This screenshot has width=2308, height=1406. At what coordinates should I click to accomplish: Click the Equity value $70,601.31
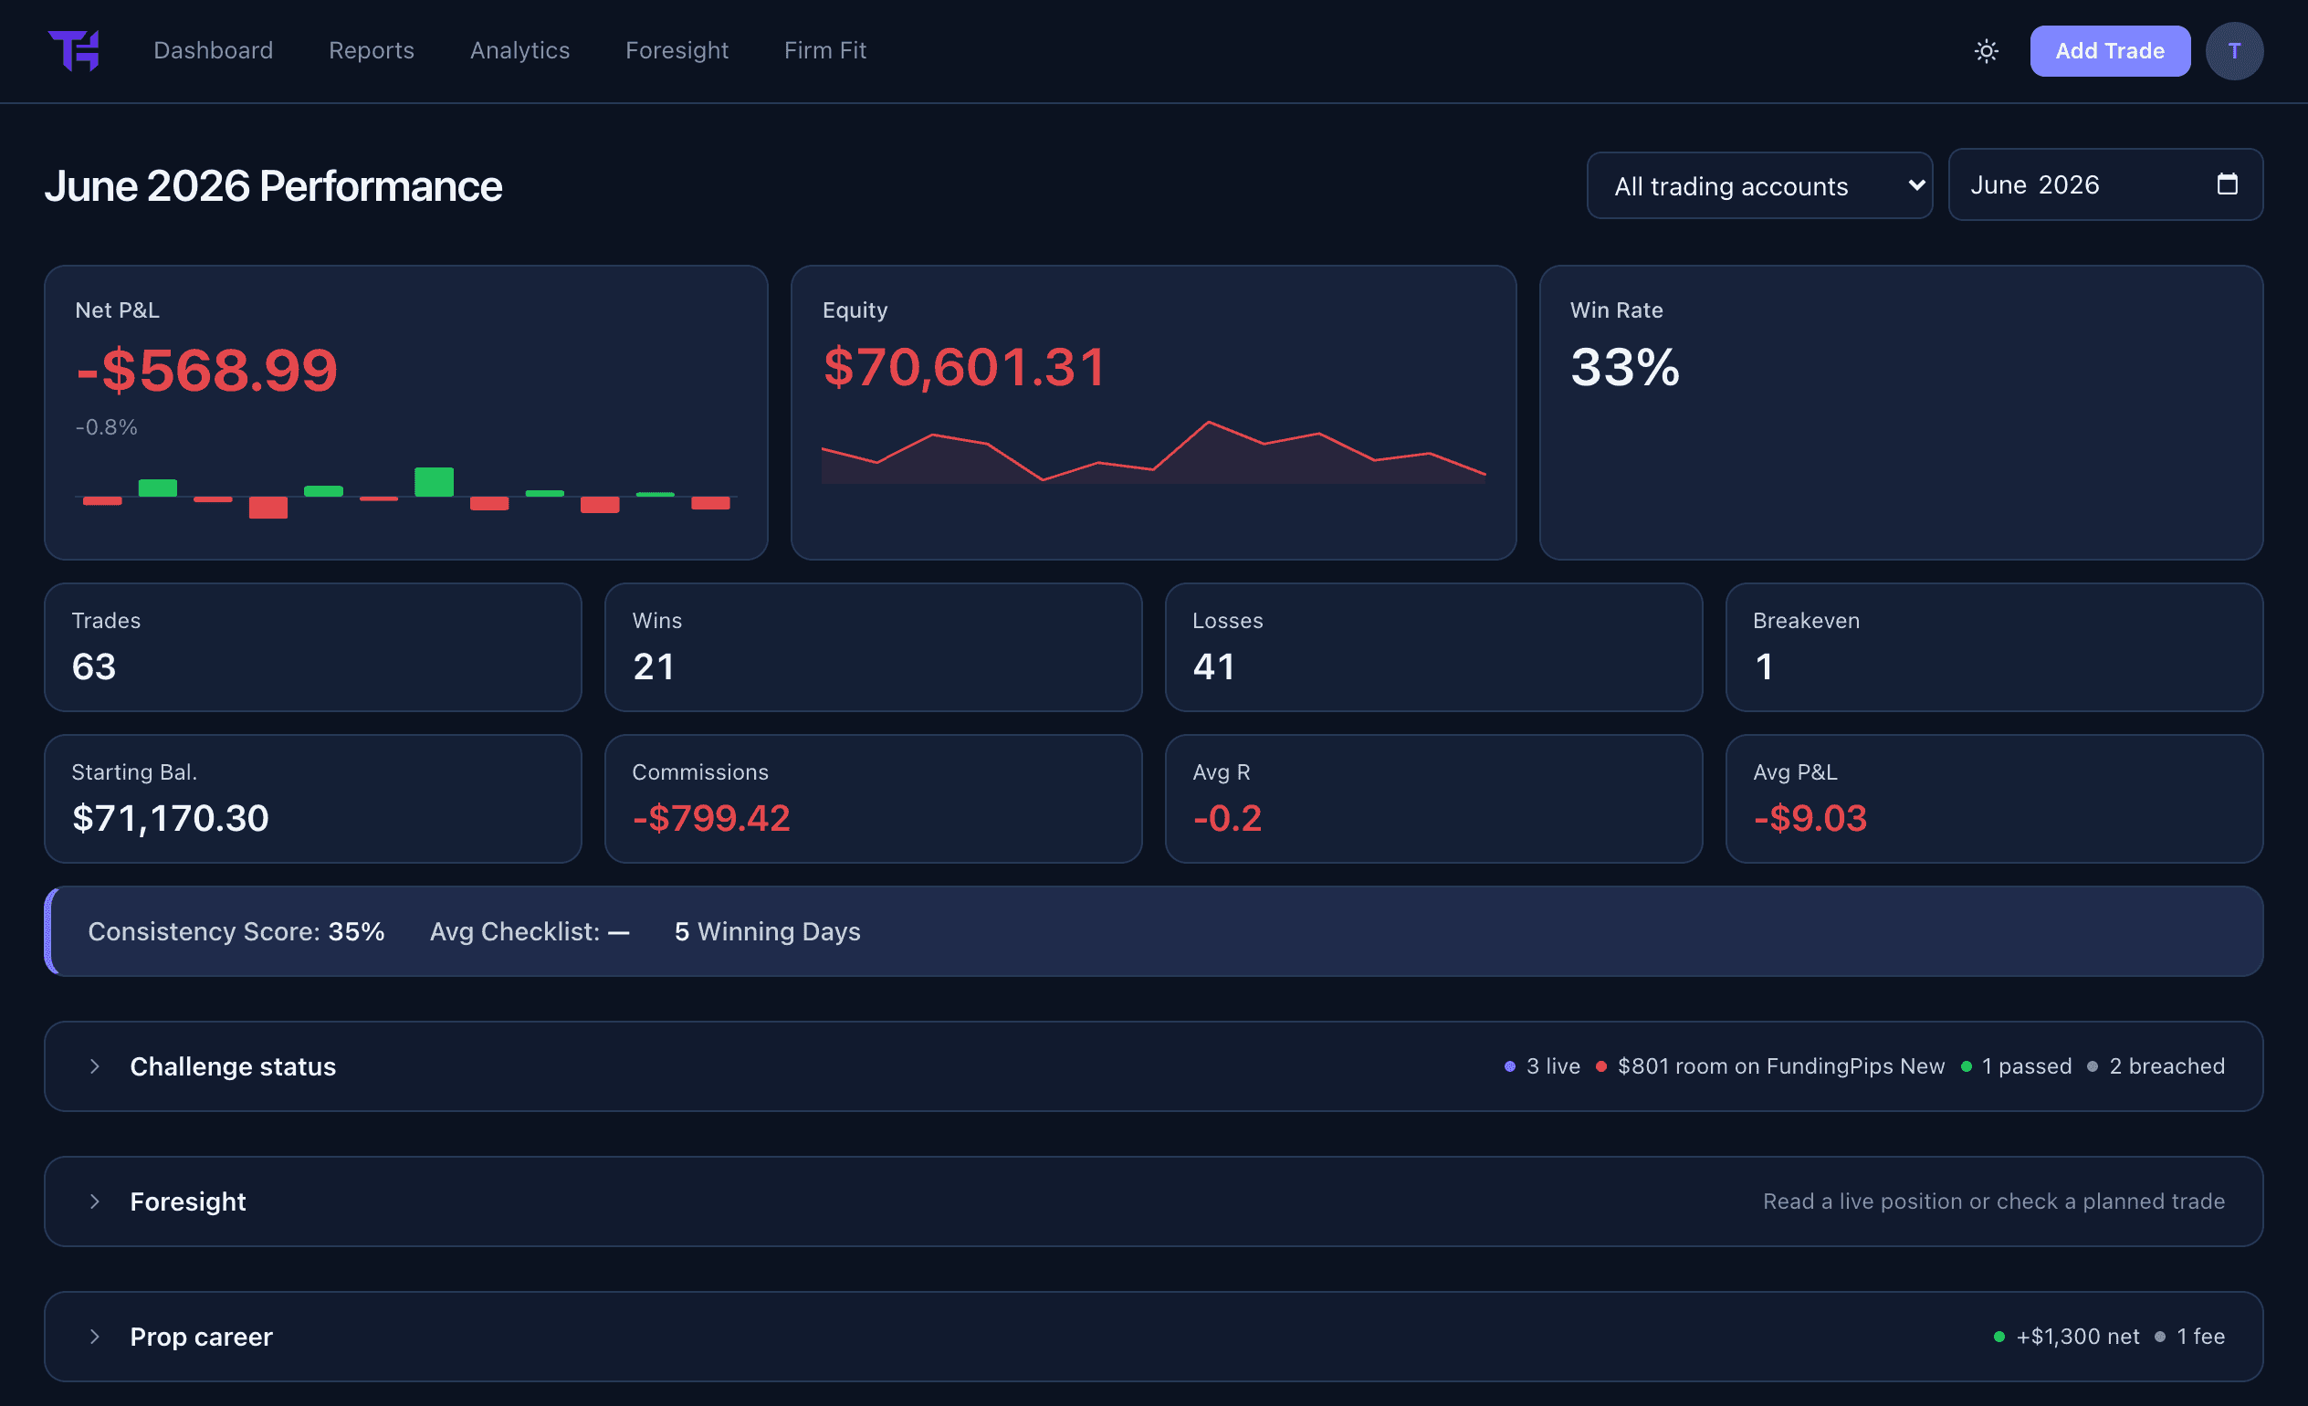coord(964,366)
